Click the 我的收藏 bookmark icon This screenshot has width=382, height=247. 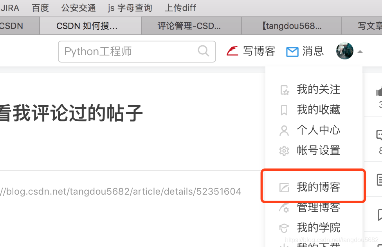[x=284, y=110]
